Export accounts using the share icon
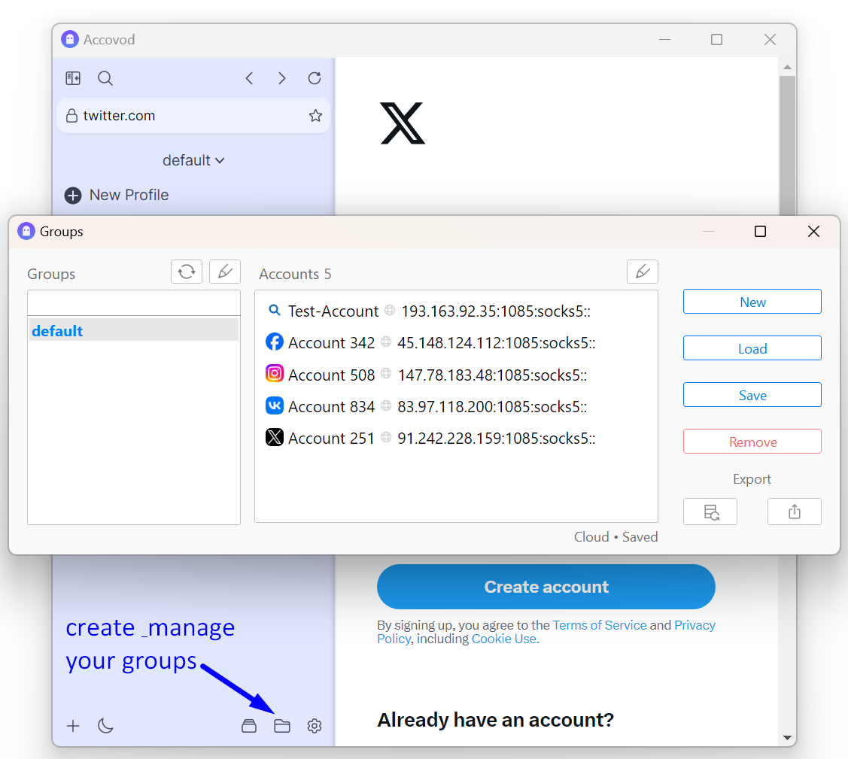Image resolution: width=848 pixels, height=759 pixels. pos(794,512)
